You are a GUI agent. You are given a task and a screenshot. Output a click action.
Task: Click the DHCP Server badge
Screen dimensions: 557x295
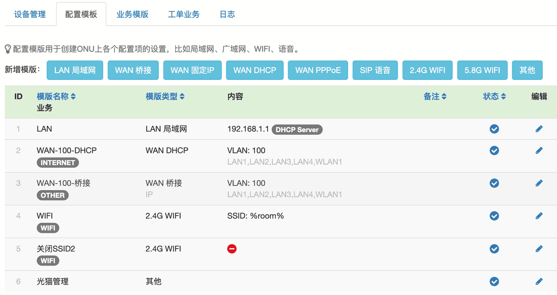click(297, 129)
